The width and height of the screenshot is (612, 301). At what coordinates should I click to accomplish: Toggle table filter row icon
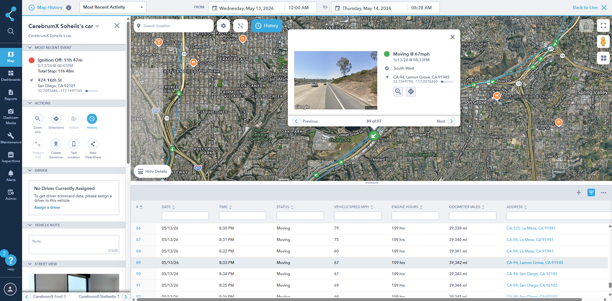coord(591,192)
